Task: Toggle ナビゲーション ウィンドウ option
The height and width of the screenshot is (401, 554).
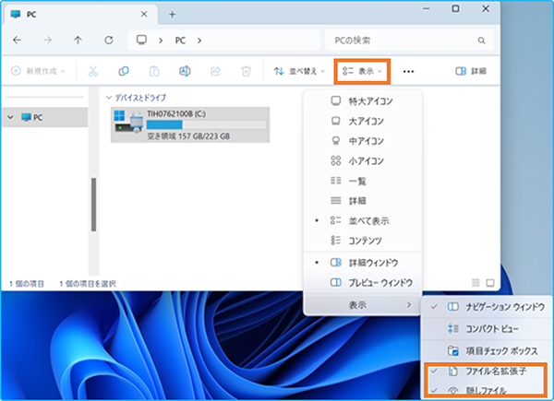Action: tap(487, 307)
